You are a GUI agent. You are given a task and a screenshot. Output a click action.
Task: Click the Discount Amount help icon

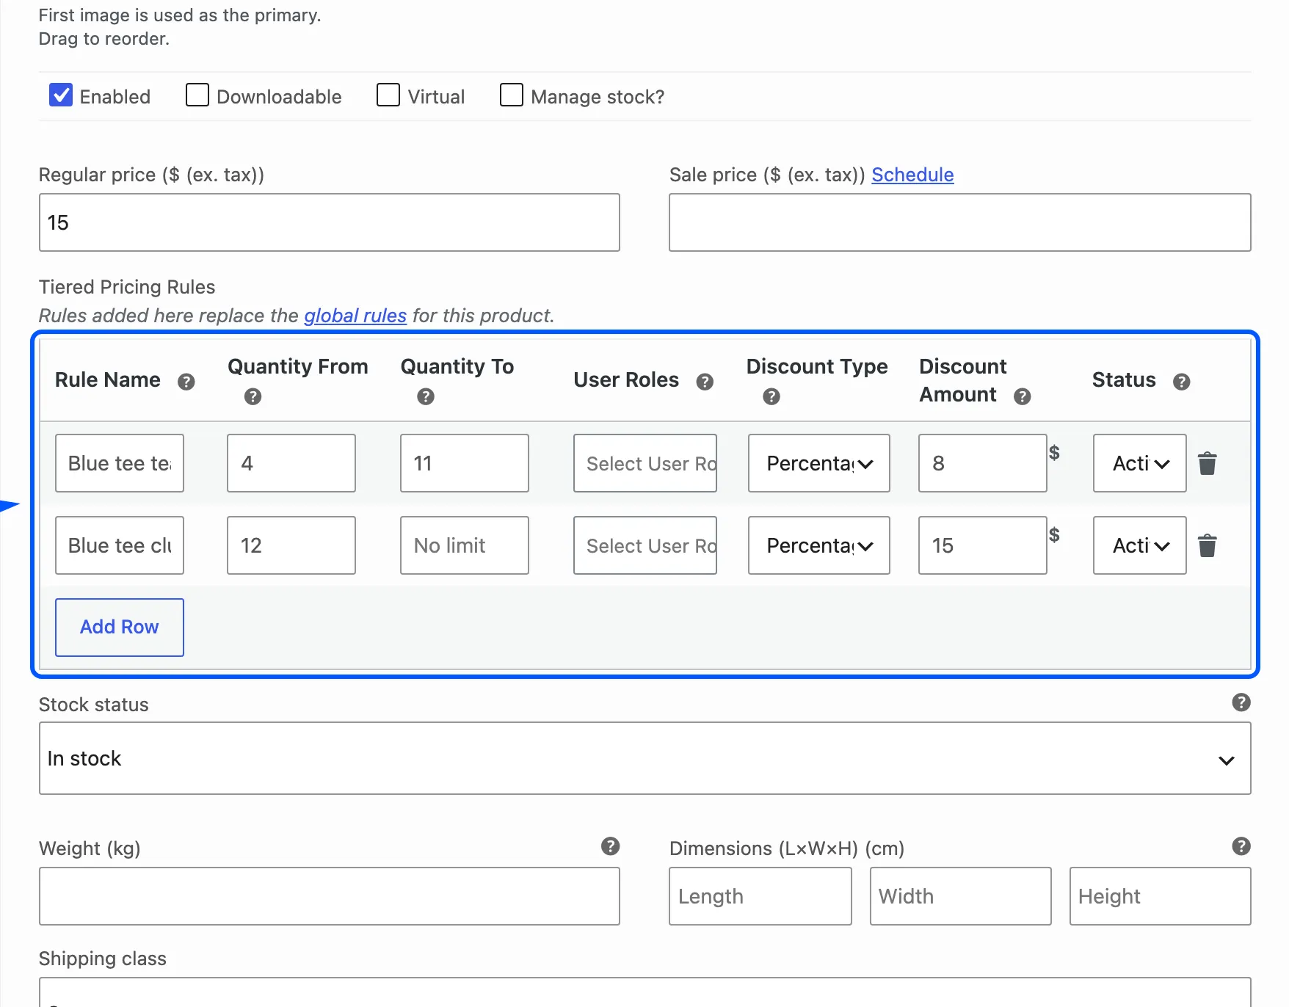pyautogui.click(x=1023, y=396)
